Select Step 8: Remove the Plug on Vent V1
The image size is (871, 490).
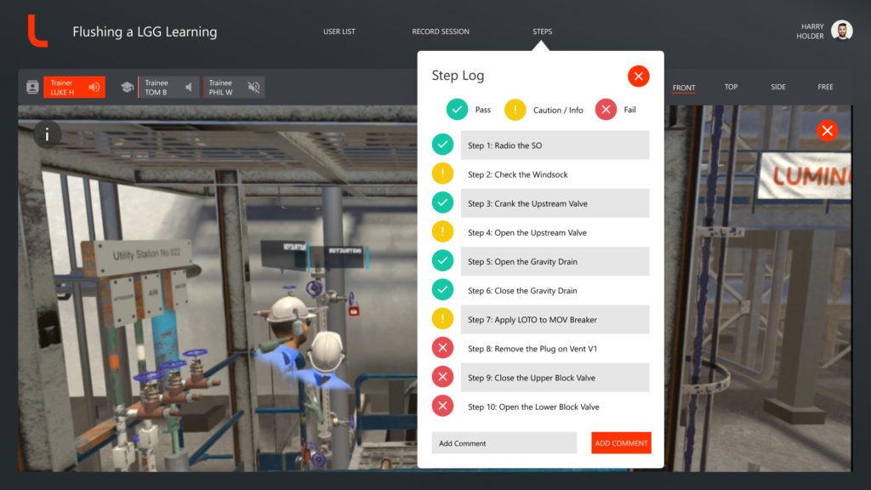pos(555,348)
